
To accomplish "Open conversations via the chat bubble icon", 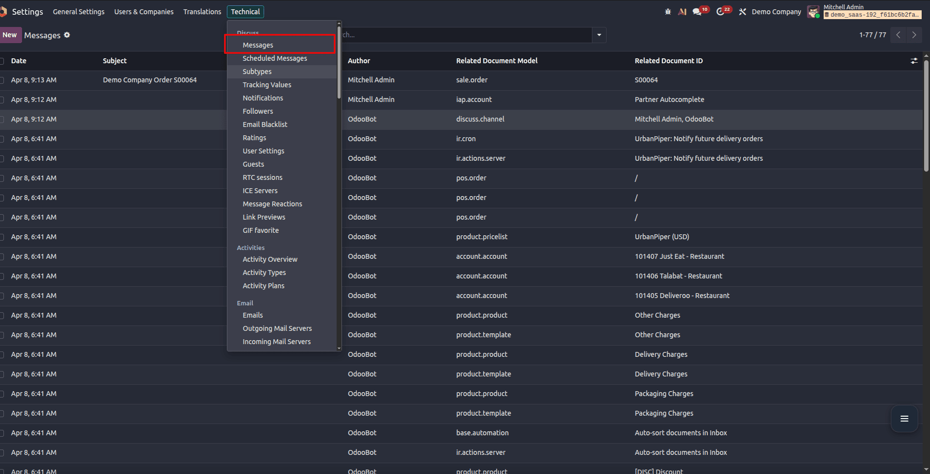I will click(x=698, y=11).
